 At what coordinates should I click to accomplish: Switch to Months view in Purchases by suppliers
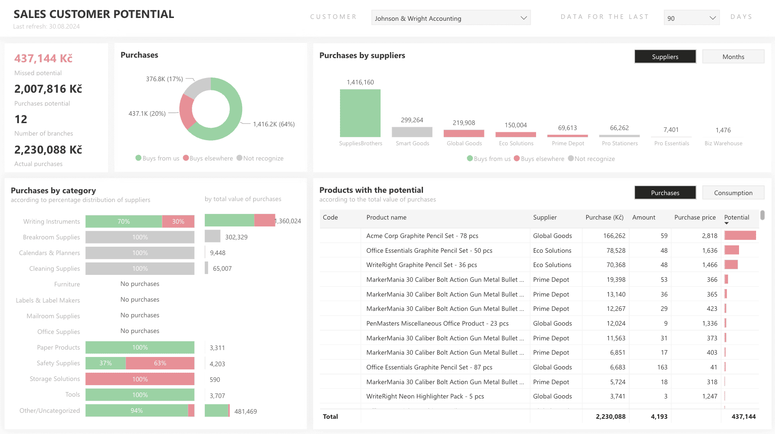[733, 56]
